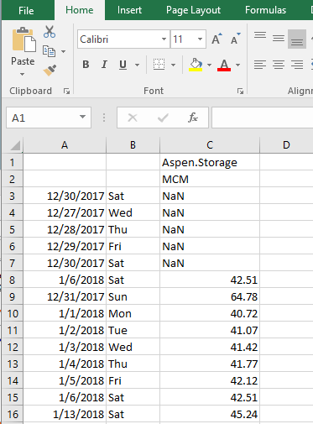Open the Page Layout tab
Viewport: 313px width, 424px height.
tap(193, 10)
